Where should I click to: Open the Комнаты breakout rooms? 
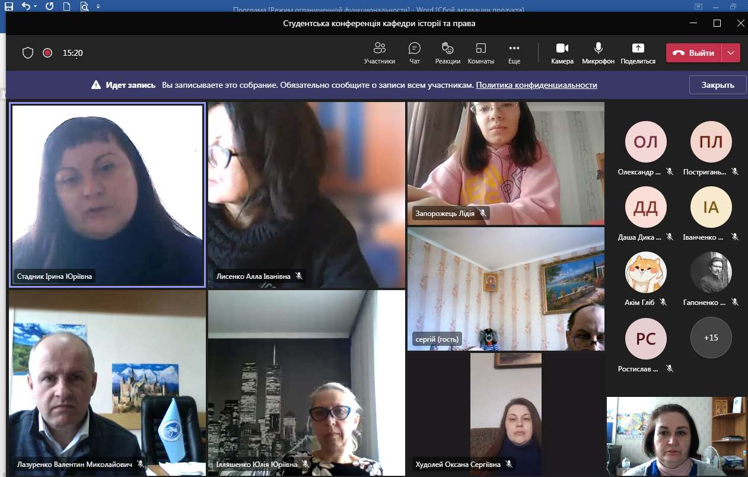(481, 53)
